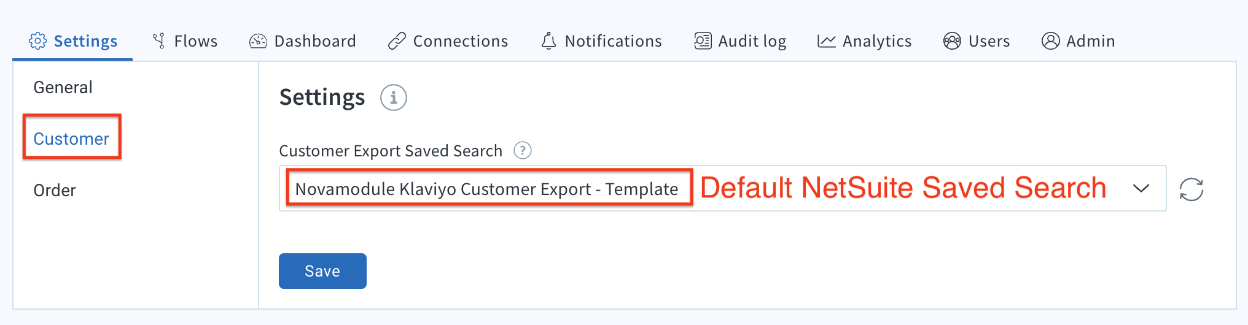Save the customer settings
This screenshot has width=1248, height=325.
322,271
